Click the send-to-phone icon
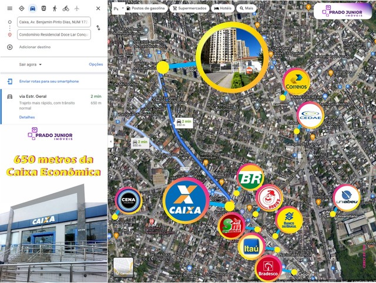The height and width of the screenshot is (283, 376). [x=10, y=81]
